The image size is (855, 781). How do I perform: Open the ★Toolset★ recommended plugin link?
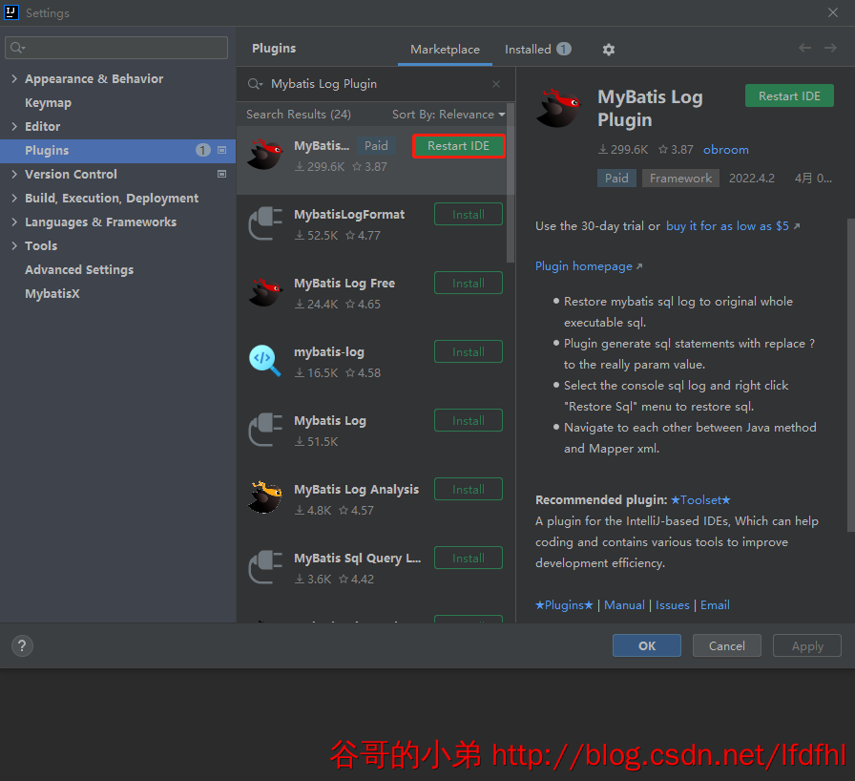tap(700, 500)
